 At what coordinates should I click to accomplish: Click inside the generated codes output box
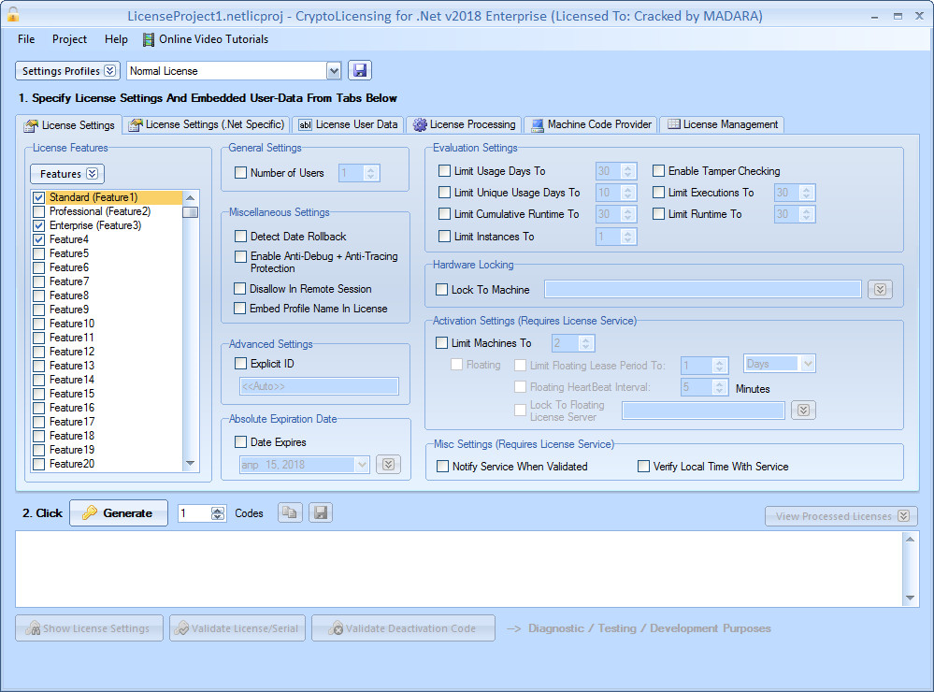click(x=459, y=569)
